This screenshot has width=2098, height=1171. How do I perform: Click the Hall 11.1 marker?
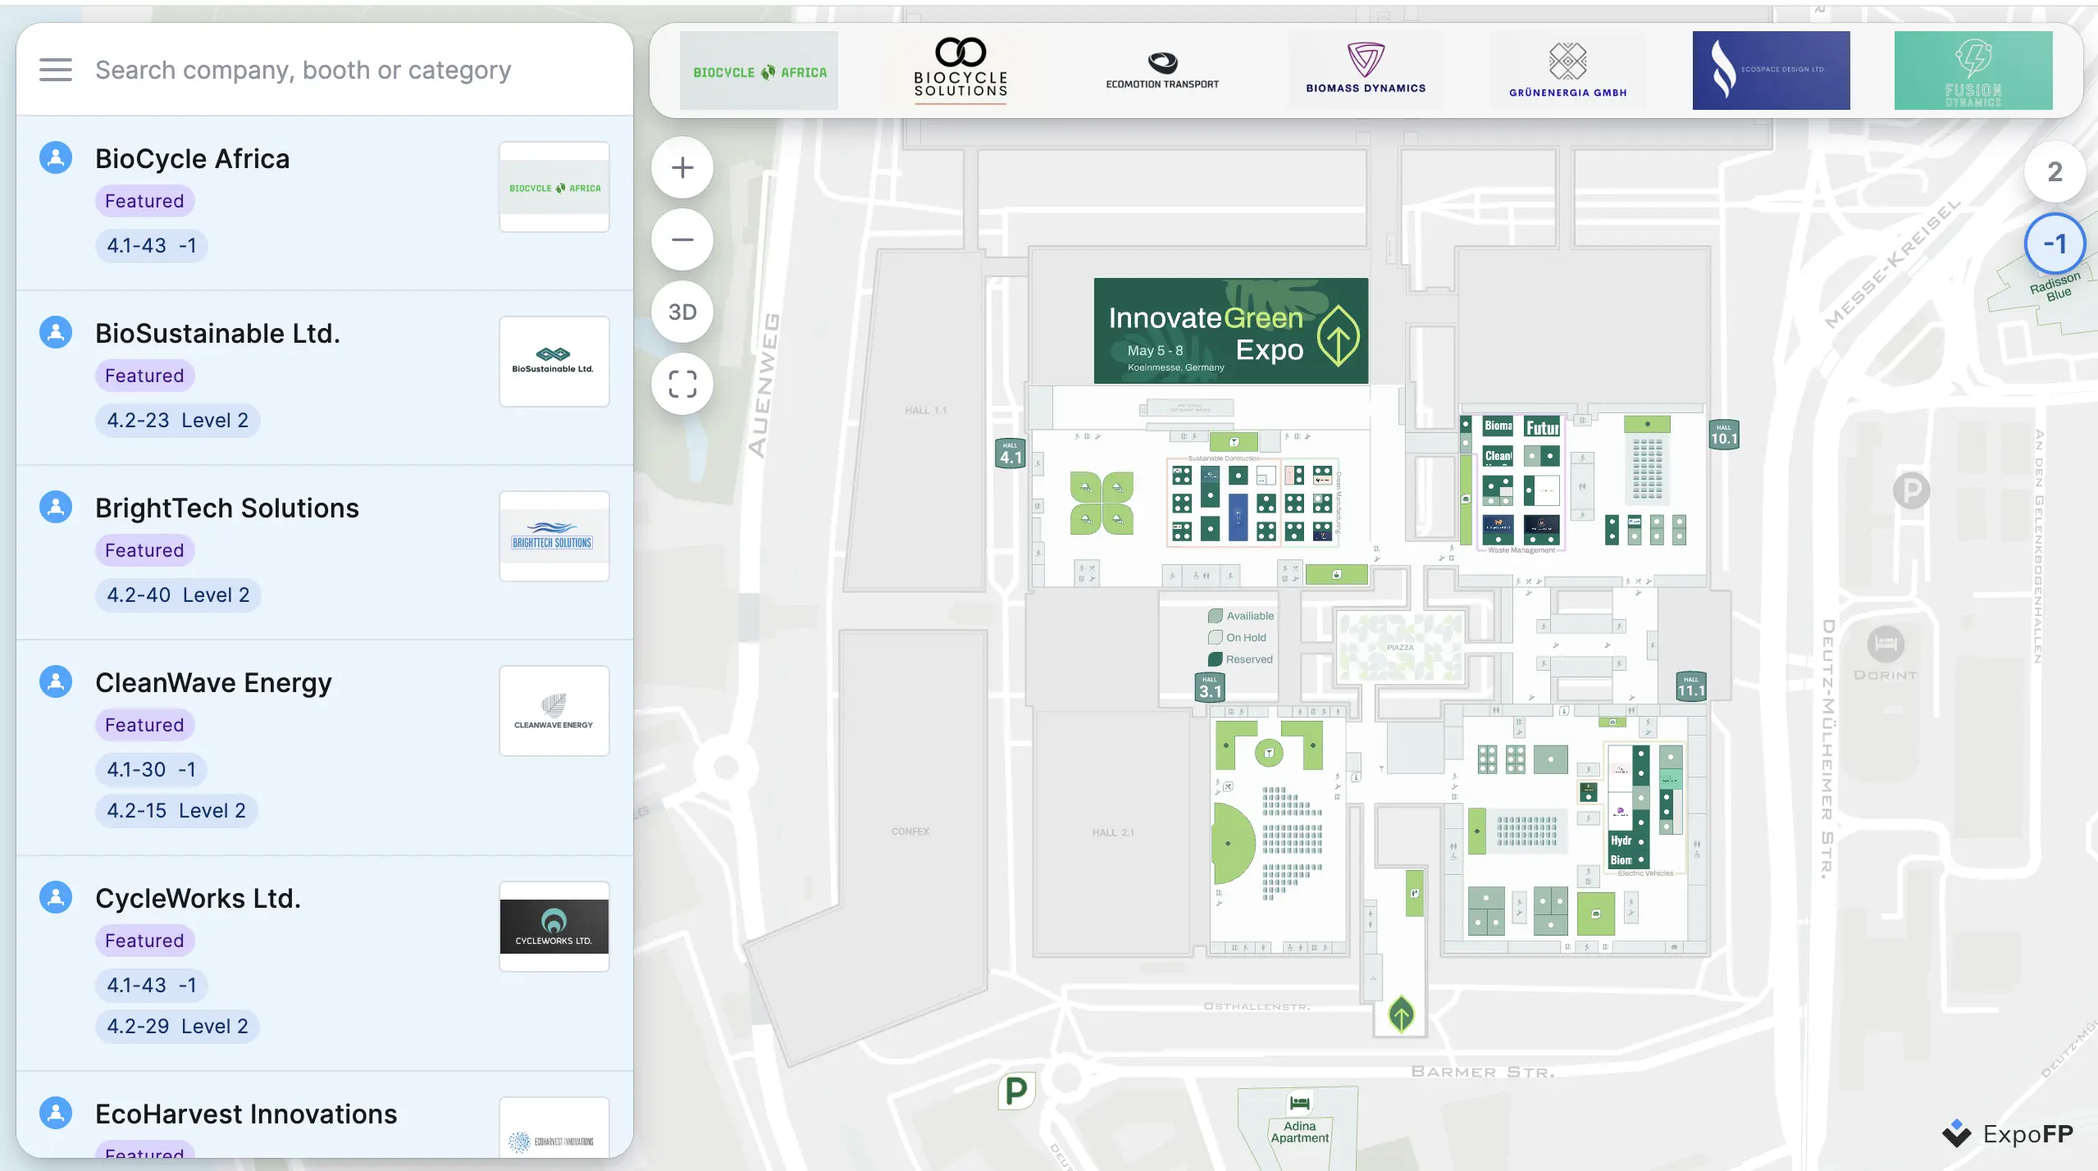(1691, 686)
